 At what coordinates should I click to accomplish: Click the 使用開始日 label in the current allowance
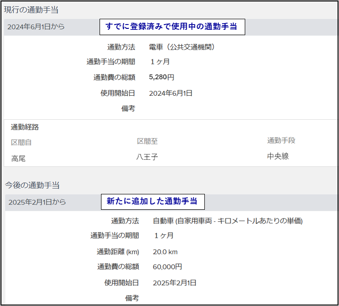pos(118,93)
